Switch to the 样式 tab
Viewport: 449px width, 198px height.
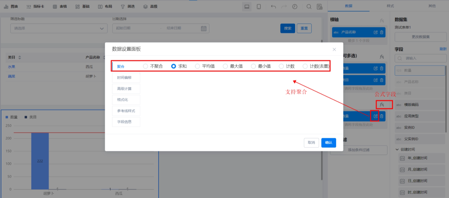390,6
